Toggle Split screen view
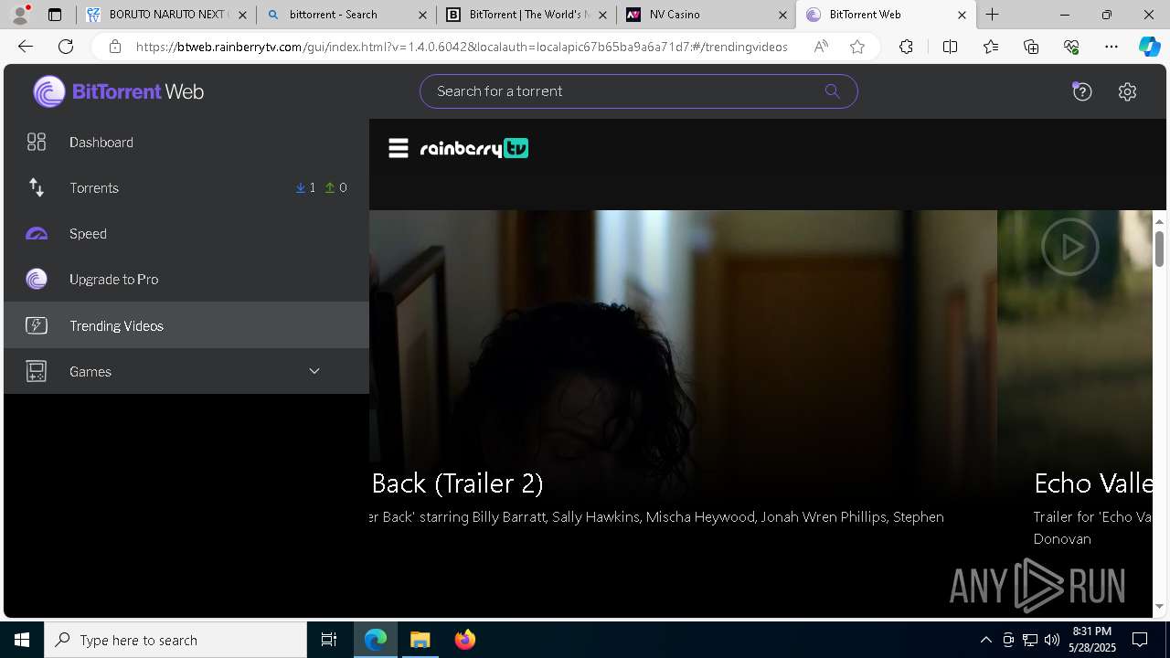Viewport: 1170px width, 658px height. coord(950,47)
